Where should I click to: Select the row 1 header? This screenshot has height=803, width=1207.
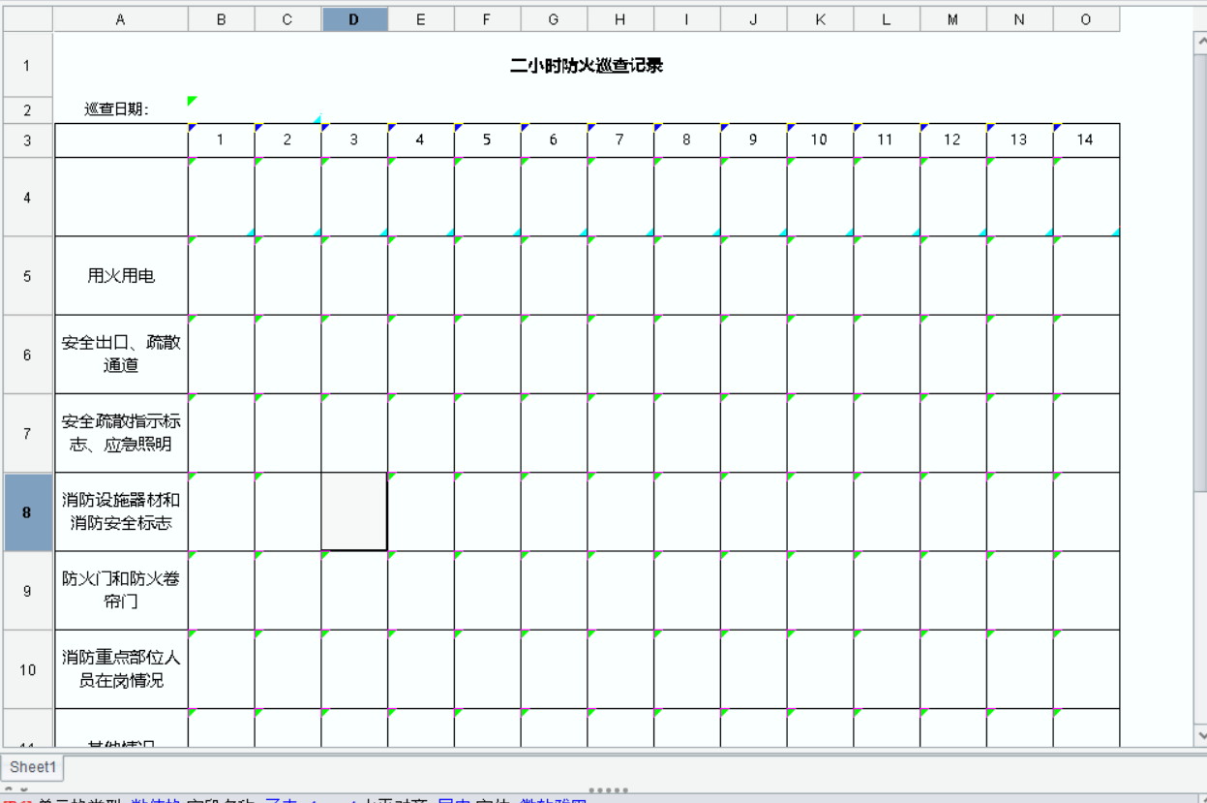point(26,66)
